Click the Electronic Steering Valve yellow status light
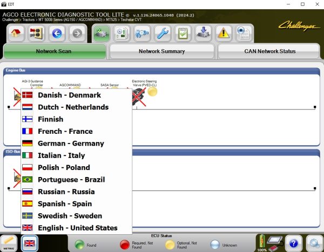324x252 pixels. pos(152,92)
